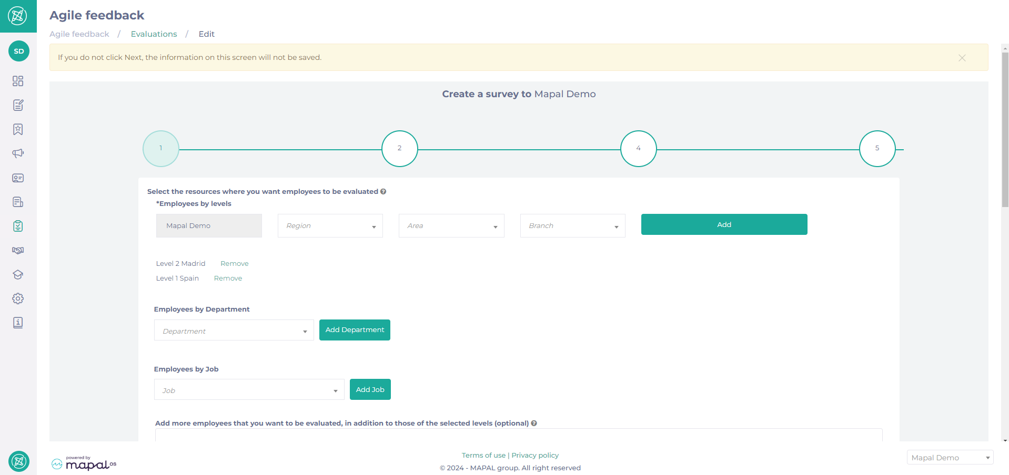This screenshot has height=475, width=1009.
Task: Go to wizard step 1
Action: pyautogui.click(x=161, y=149)
